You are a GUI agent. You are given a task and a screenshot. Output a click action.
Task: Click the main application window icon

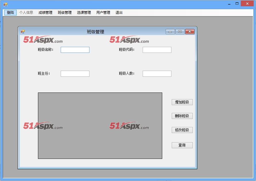coord(5,5)
